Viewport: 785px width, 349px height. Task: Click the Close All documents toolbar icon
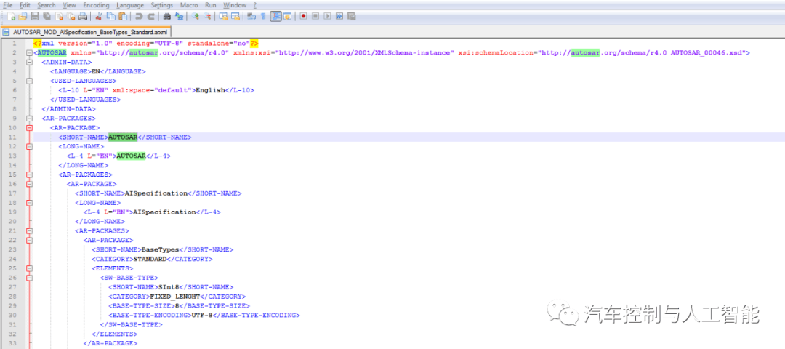click(71, 16)
